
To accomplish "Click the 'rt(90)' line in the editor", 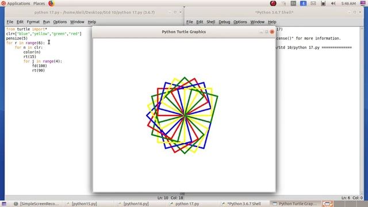I will click(39, 70).
